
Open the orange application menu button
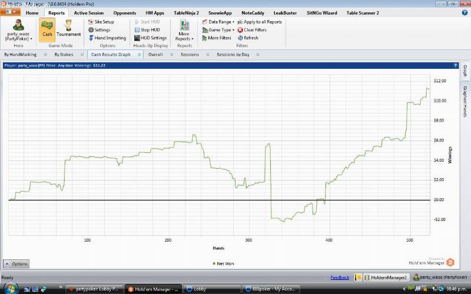[10, 12]
